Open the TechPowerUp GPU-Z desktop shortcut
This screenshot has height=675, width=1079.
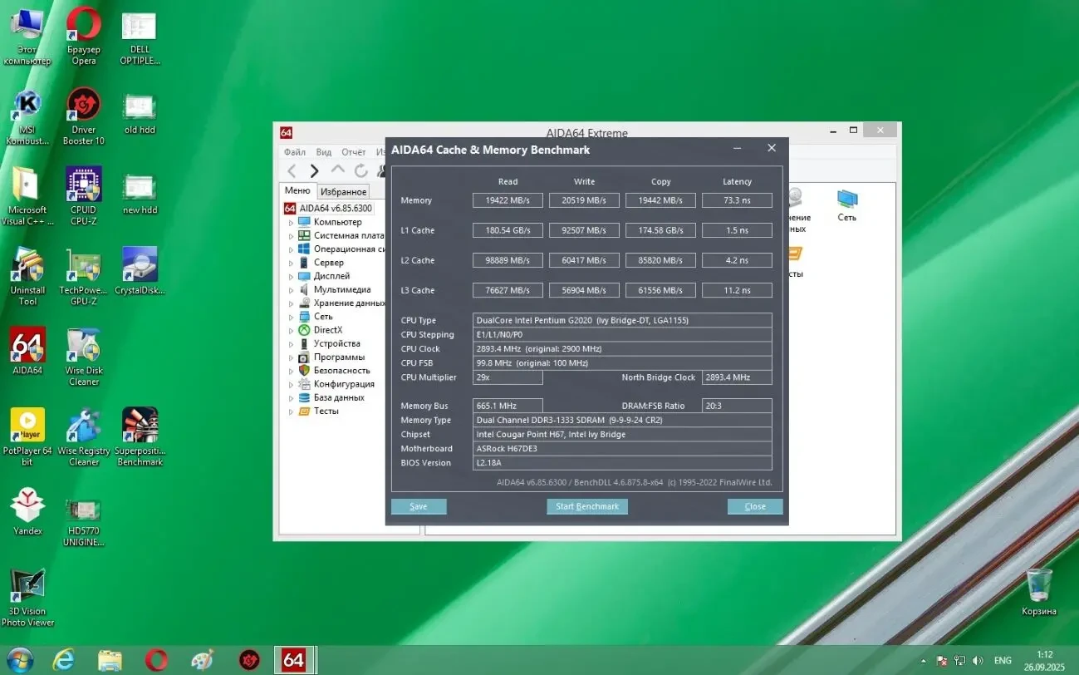click(84, 265)
